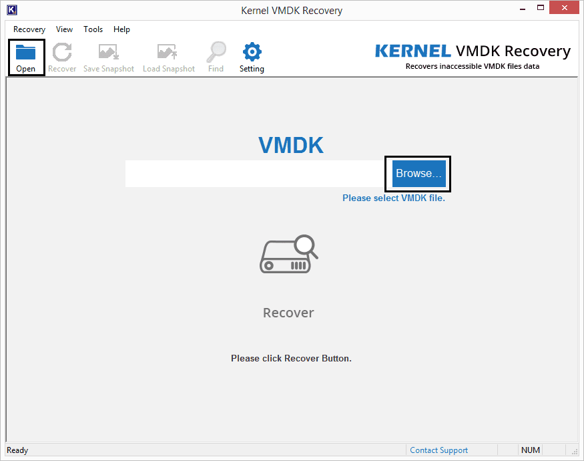Click the Kernel VMDK Recovery logo
Viewport: 584px width, 461px height.
pyautogui.click(x=473, y=55)
